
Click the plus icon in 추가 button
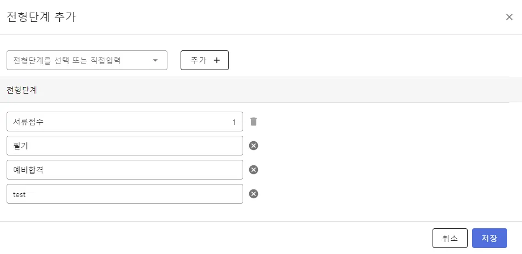216,60
